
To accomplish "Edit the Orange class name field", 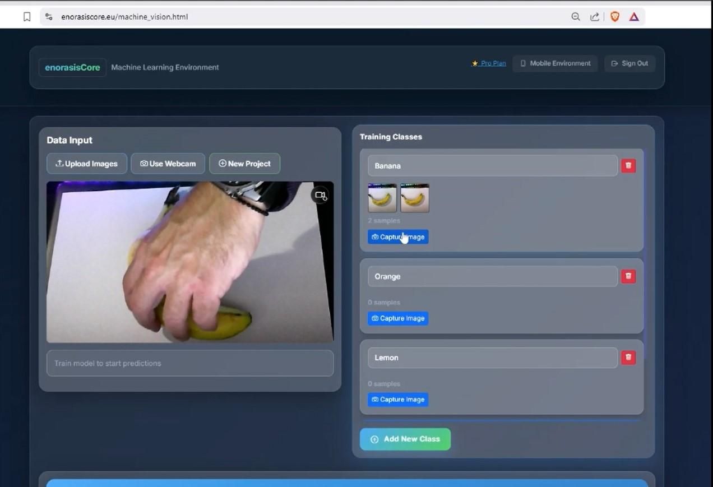I will pyautogui.click(x=493, y=276).
